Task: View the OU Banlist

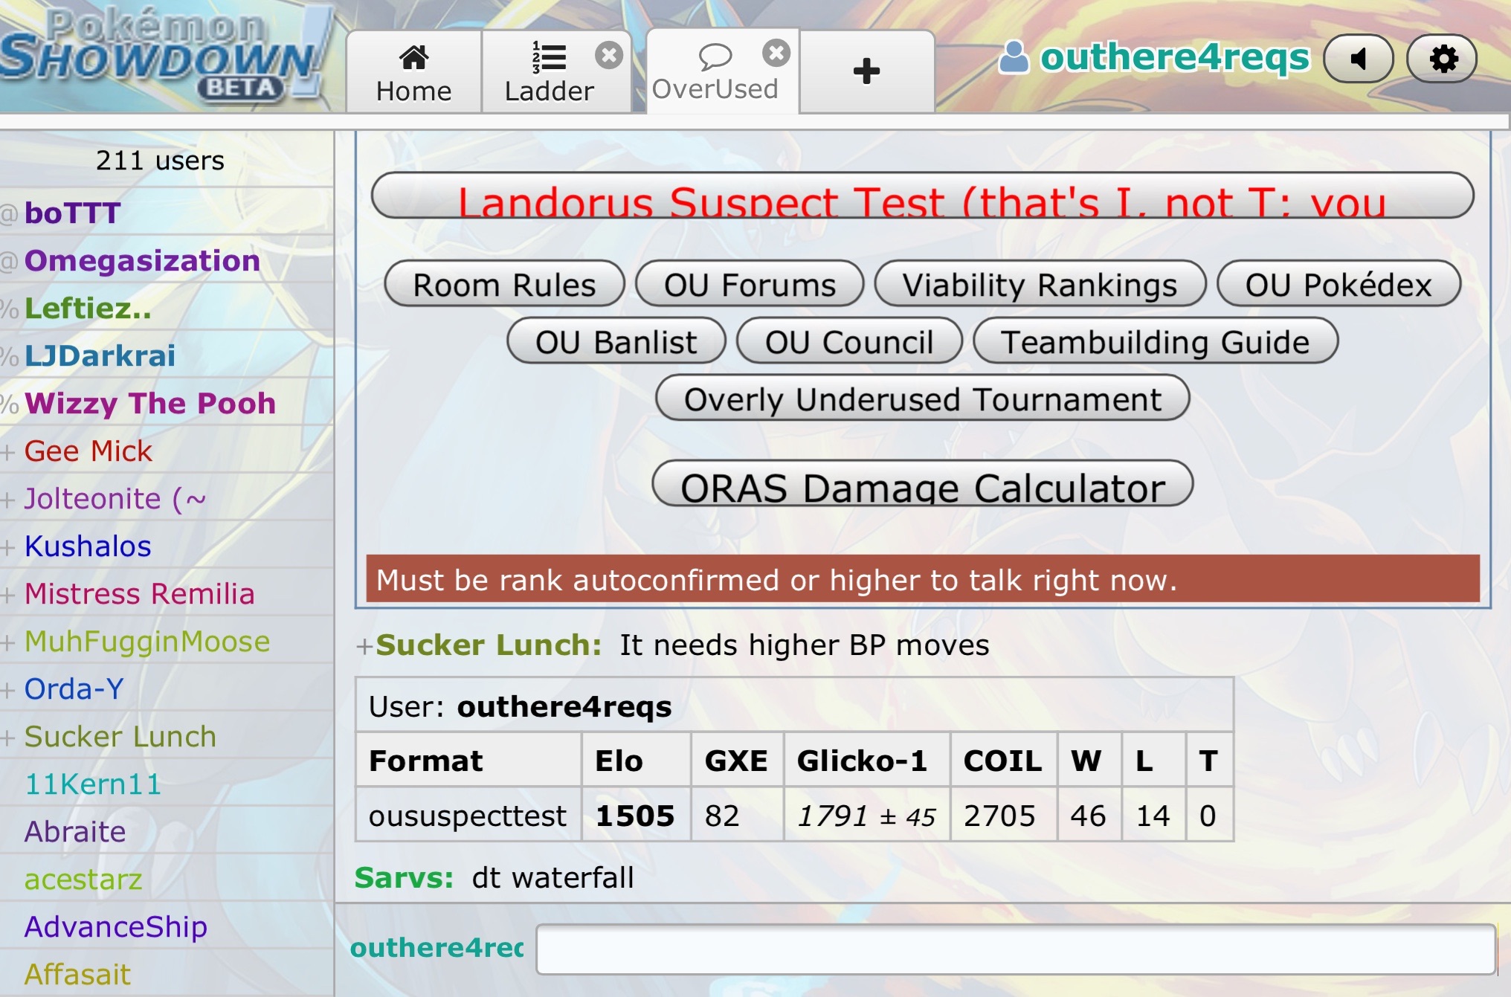Action: click(x=616, y=341)
